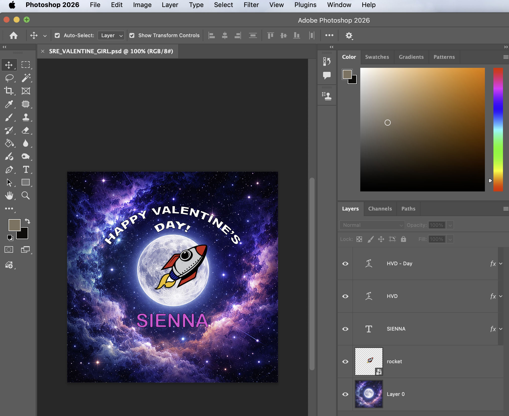Hide the rocket layer
509x416 pixels.
tap(345, 361)
